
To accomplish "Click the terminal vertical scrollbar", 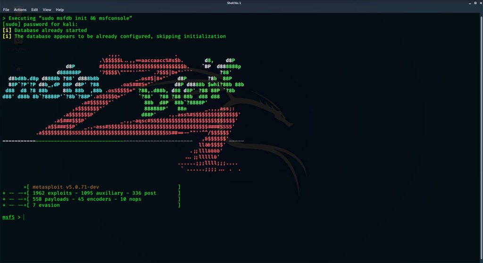I will coord(482,137).
